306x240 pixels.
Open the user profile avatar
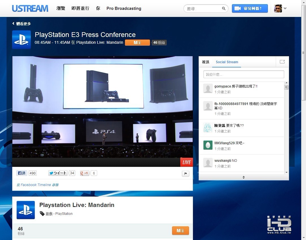(x=278, y=8)
